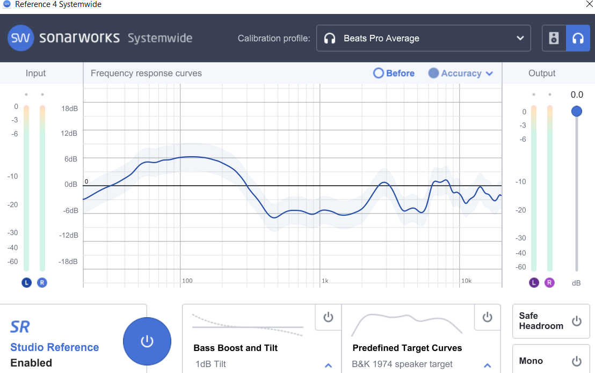Click the Sonarworks SW logo
The width and height of the screenshot is (595, 373).
(21, 38)
